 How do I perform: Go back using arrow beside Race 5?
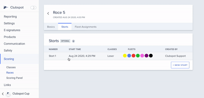48,13
